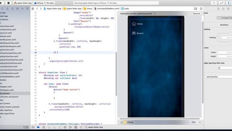Open the breakpoint navigator icon
Screen dimensions: 232x131
tap(22, 9)
